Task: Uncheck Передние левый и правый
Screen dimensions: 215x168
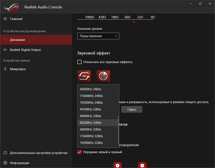Action: coord(79,152)
